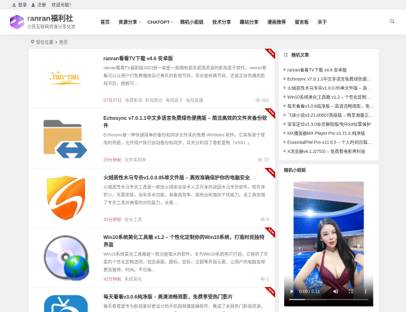The height and width of the screenshot is (312, 406).
Task: Click the 影视聚合 tag
Action: tap(154, 100)
